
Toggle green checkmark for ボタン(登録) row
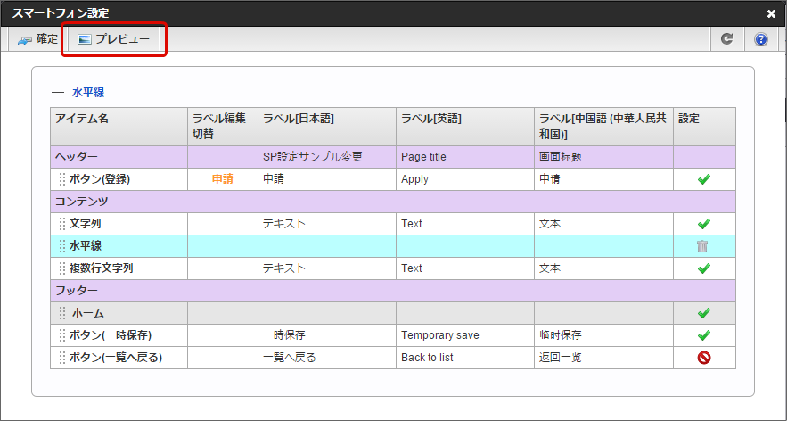point(703,179)
